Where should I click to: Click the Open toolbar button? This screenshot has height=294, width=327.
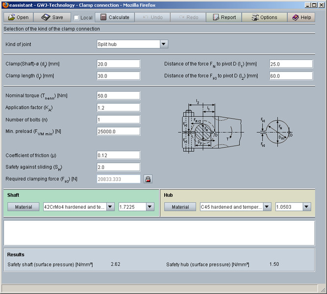click(18, 17)
